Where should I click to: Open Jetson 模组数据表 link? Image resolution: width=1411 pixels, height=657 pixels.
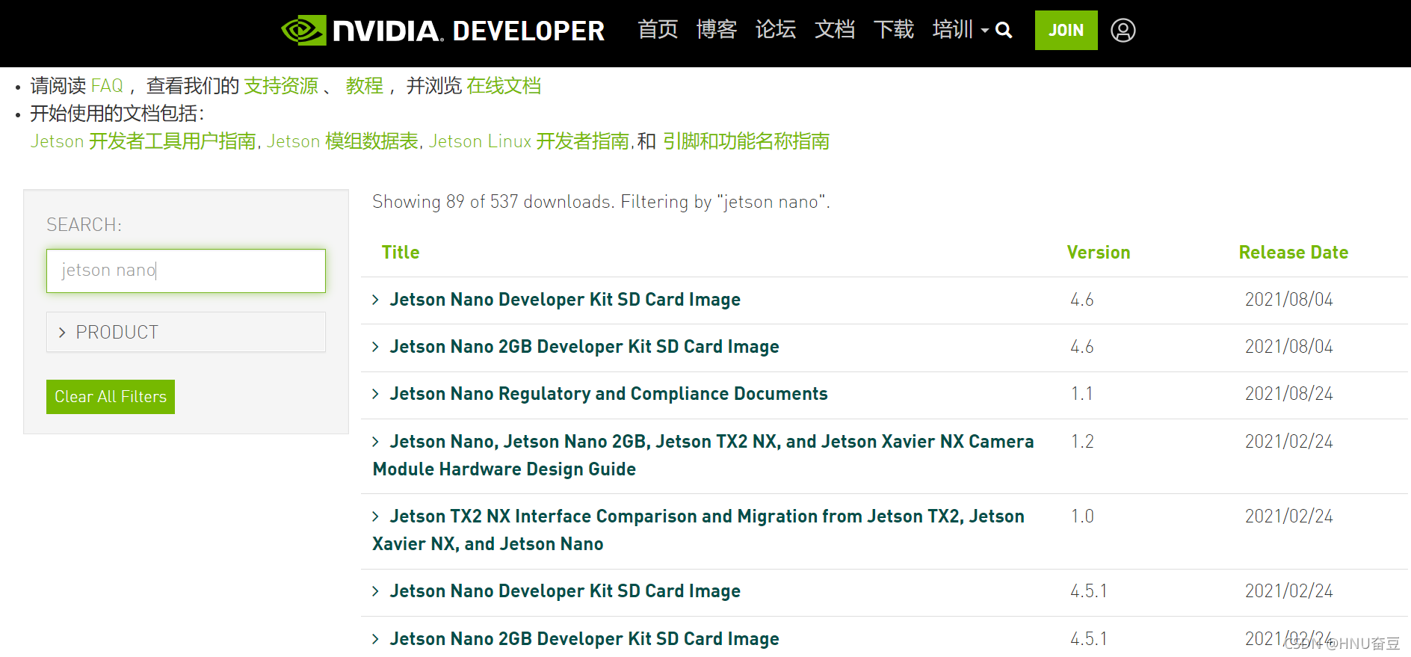coord(342,141)
